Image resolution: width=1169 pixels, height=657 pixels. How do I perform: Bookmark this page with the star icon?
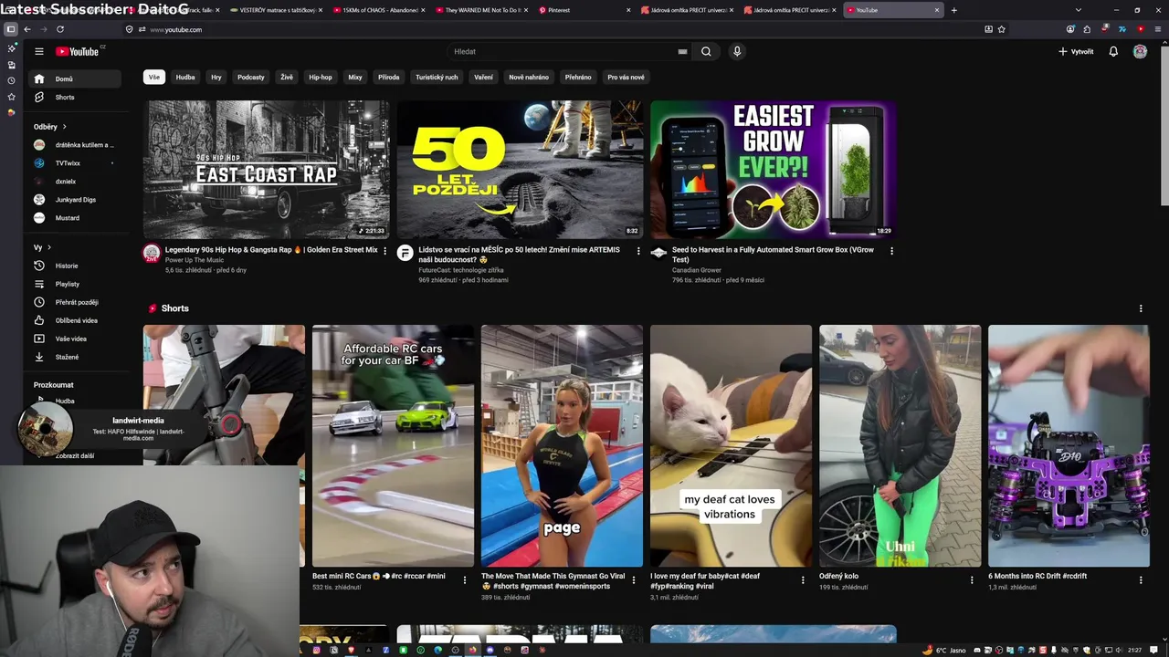[x=1002, y=29]
